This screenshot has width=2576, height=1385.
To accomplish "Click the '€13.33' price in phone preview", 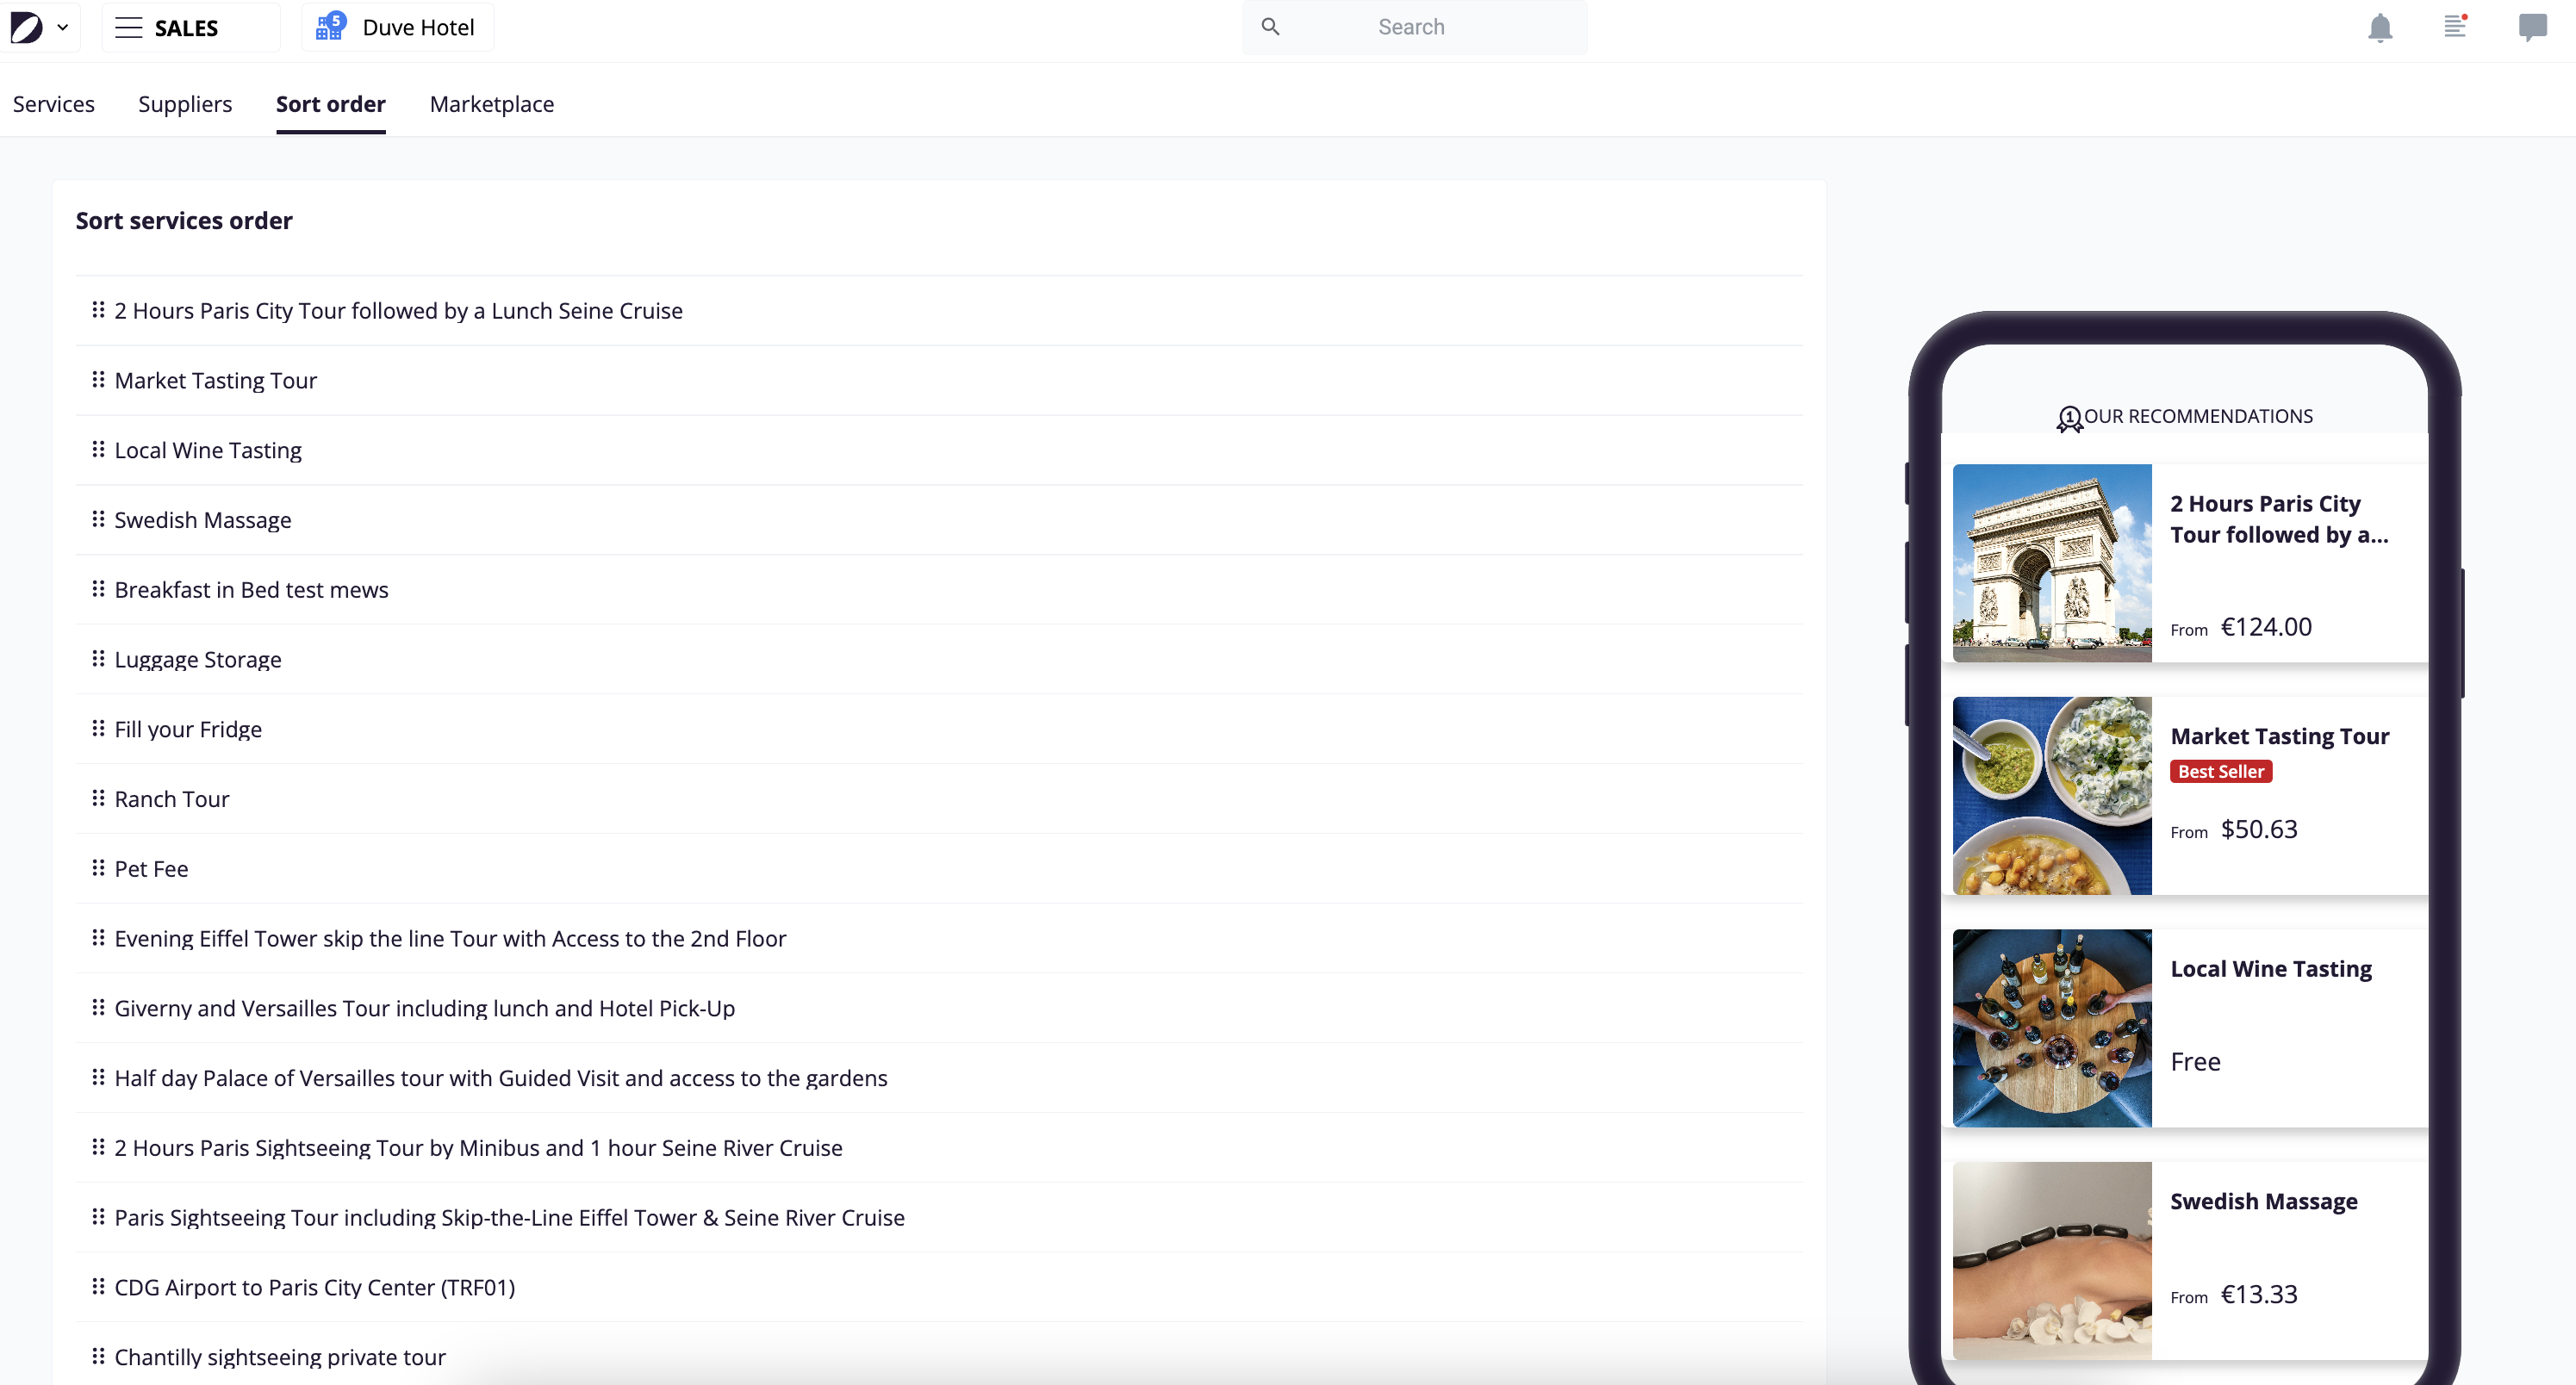I will click(2259, 1294).
